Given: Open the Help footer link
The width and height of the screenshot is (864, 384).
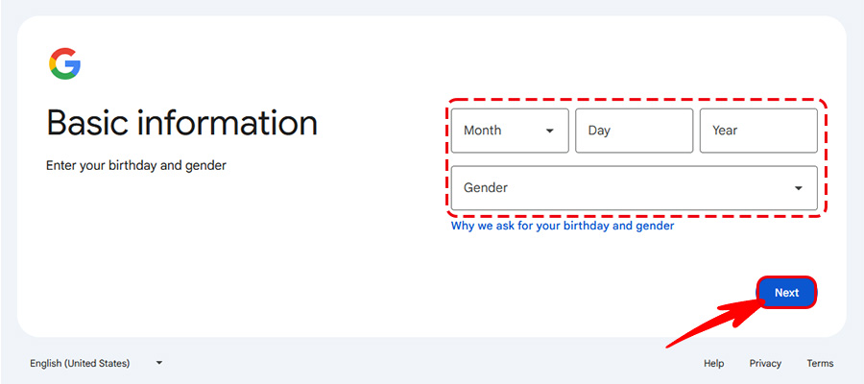Looking at the screenshot, I should coord(713,364).
